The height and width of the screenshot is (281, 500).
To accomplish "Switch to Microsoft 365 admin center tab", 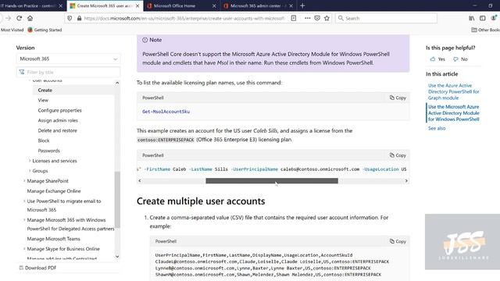I will (x=255, y=5).
